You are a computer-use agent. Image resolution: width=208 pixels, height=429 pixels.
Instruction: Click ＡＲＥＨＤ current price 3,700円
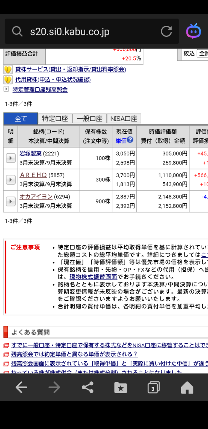(x=125, y=175)
